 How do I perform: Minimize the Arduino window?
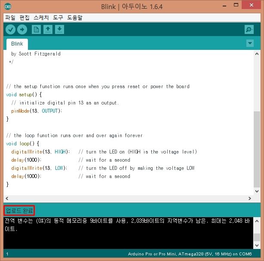coord(224,6)
